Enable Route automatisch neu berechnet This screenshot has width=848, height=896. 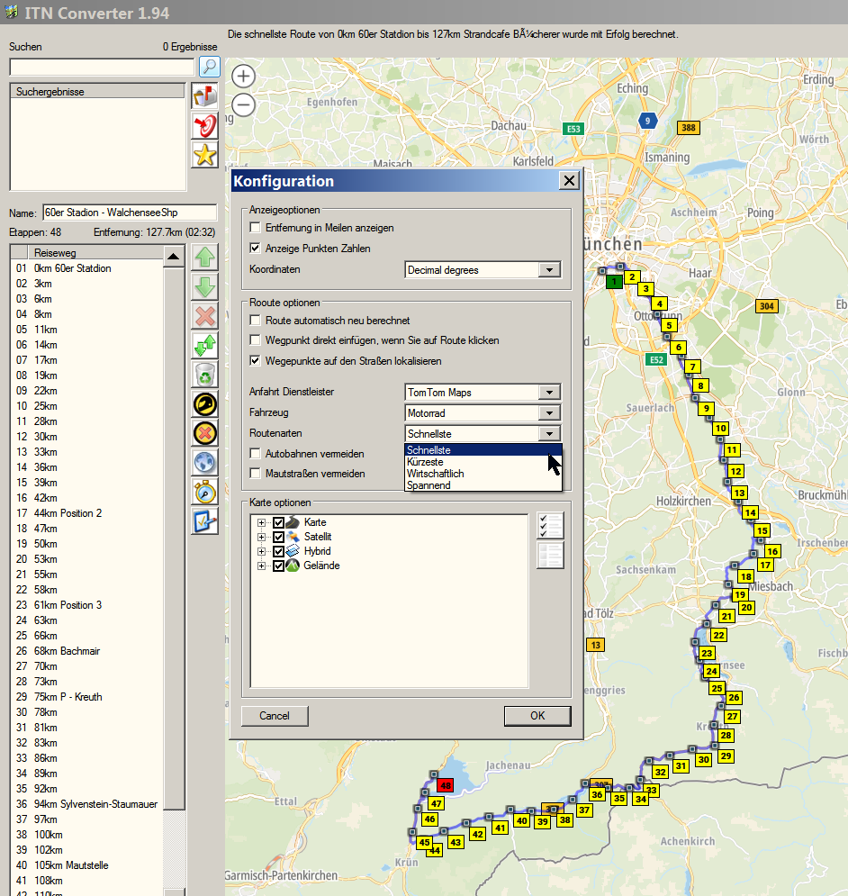pyautogui.click(x=256, y=320)
